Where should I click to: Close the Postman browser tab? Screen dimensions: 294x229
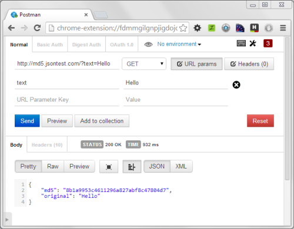86,15
